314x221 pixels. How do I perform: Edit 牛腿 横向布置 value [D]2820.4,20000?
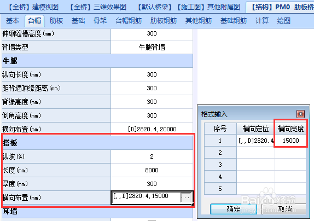(152, 129)
